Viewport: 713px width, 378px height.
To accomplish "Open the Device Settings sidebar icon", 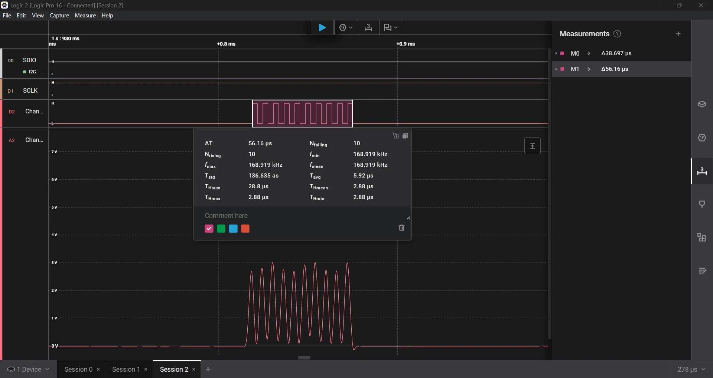I will [702, 105].
